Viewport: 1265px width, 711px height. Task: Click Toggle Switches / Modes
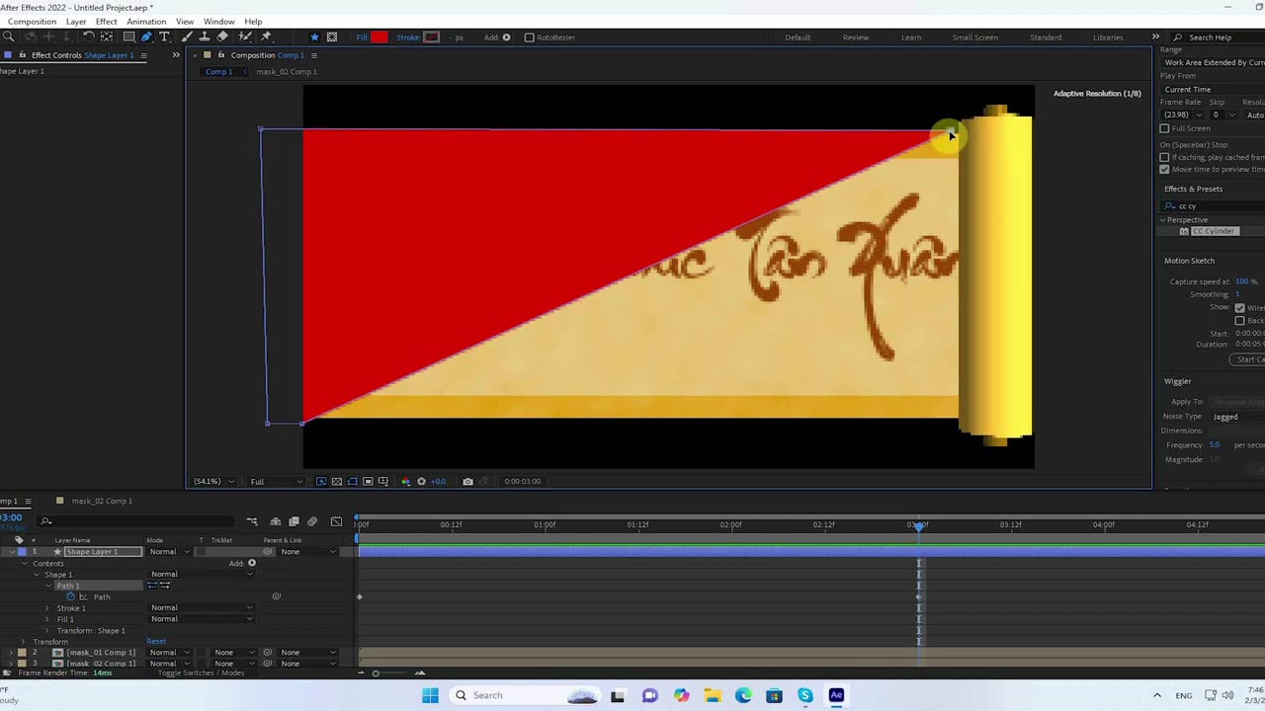pyautogui.click(x=201, y=672)
